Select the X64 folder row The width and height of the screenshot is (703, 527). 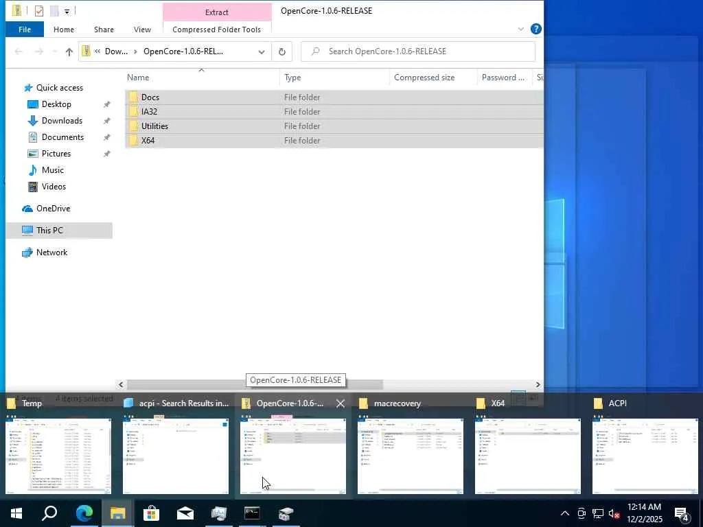coord(334,140)
